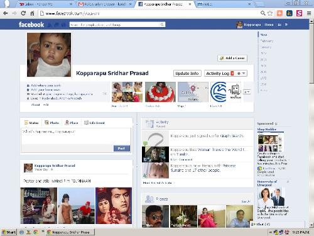Click the orange plus extension icon

[279, 13]
